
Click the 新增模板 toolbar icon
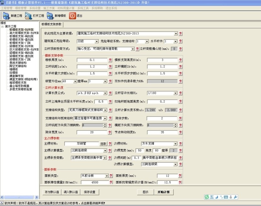point(50,16)
